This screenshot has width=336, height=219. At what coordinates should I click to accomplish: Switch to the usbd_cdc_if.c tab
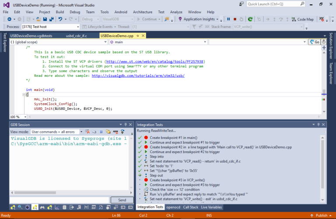[x=76, y=35]
